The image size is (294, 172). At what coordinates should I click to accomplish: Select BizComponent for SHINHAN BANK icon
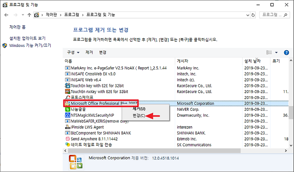[x=67, y=133]
